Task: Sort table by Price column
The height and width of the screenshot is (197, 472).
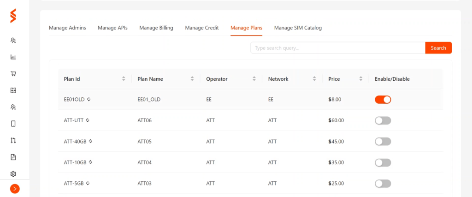Action: click(x=360, y=79)
